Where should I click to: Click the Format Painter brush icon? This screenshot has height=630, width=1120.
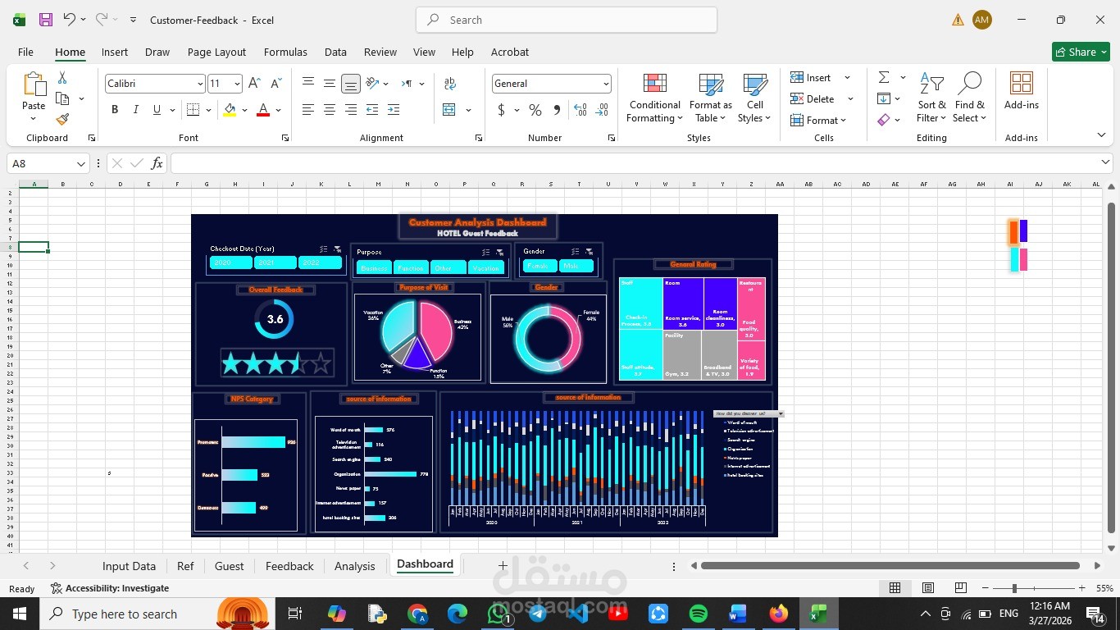[x=62, y=120]
